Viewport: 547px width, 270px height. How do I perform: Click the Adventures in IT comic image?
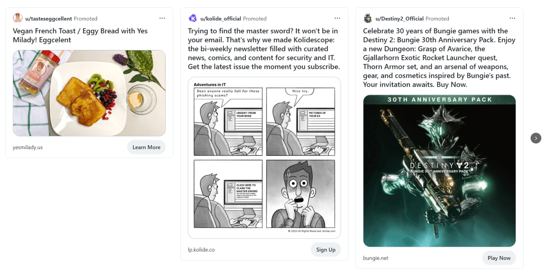tap(264, 157)
